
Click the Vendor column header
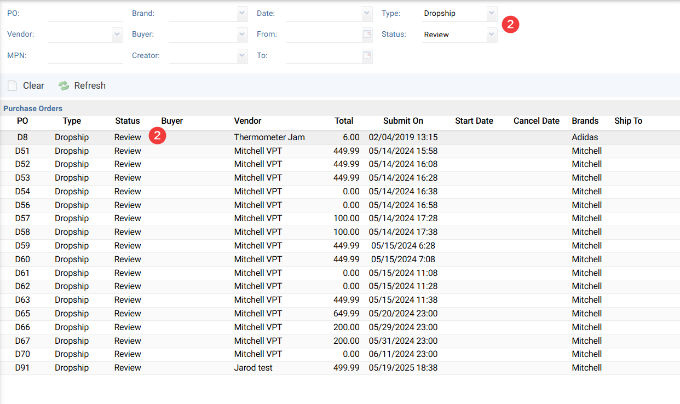247,121
